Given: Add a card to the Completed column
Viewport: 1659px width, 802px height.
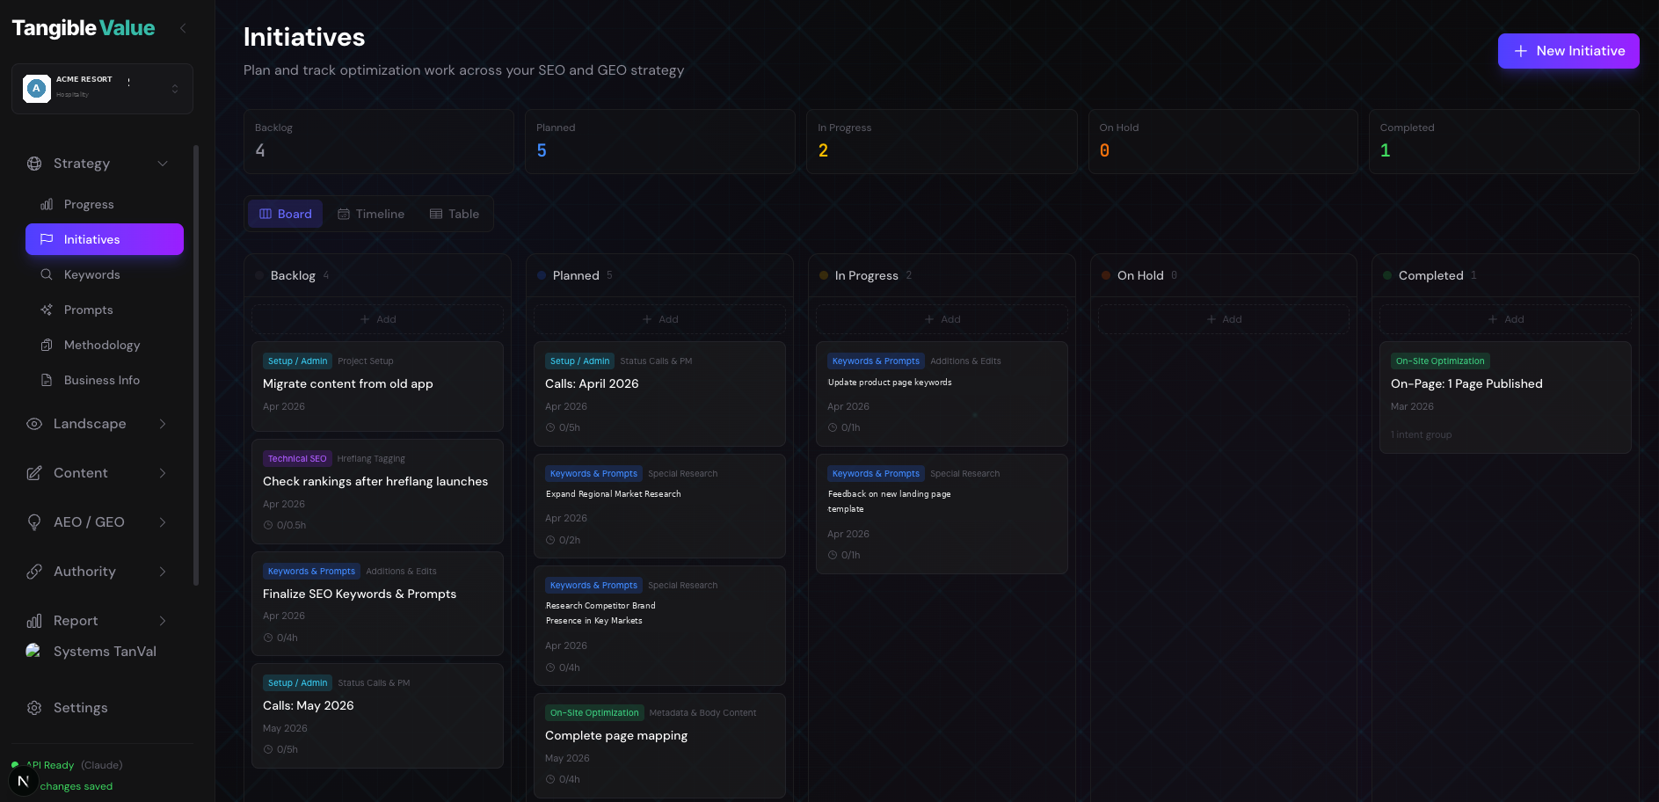Looking at the screenshot, I should (1505, 319).
